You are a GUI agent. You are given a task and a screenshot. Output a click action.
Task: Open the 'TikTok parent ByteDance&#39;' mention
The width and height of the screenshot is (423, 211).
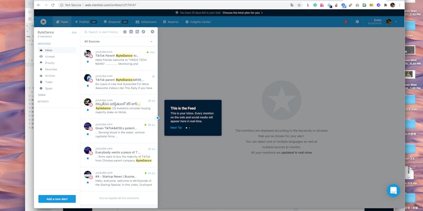pyautogui.click(x=118, y=82)
